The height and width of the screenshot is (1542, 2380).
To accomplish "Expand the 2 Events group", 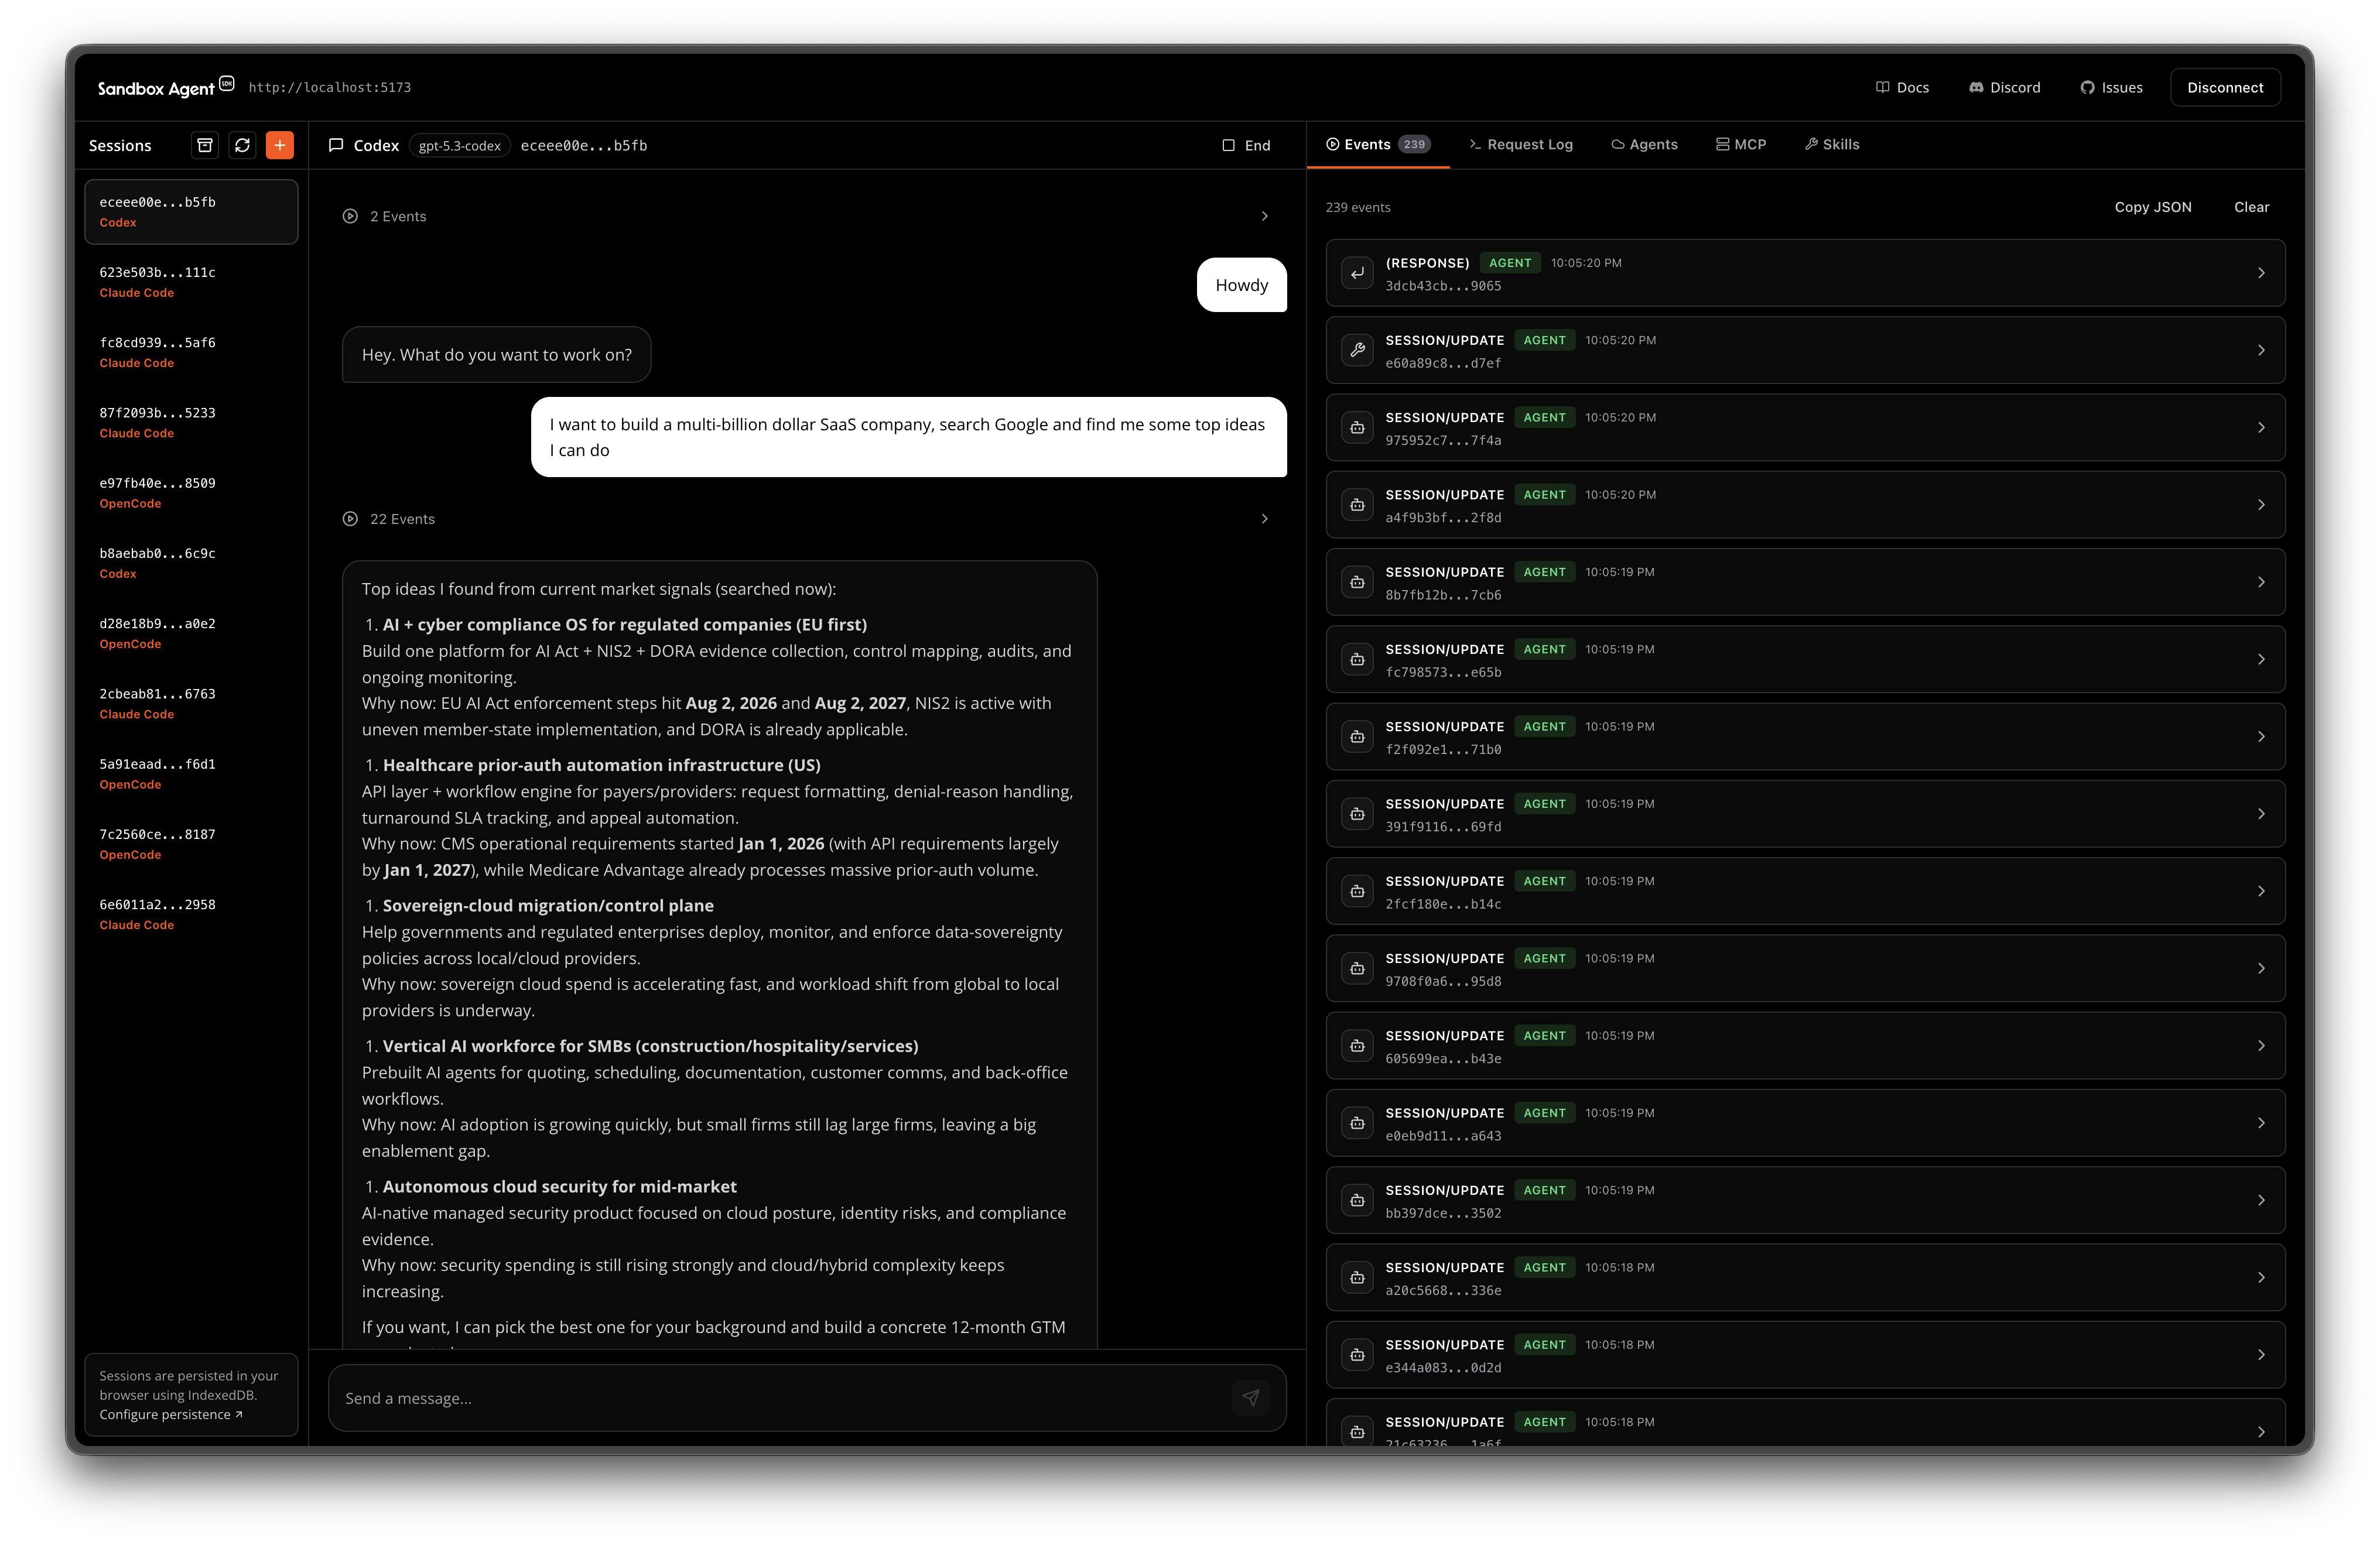I will (1264, 217).
